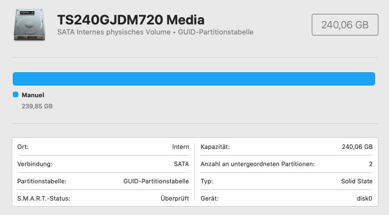389x215 pixels.
Task: Select the Partitionstabelle row value
Action: pos(156,181)
